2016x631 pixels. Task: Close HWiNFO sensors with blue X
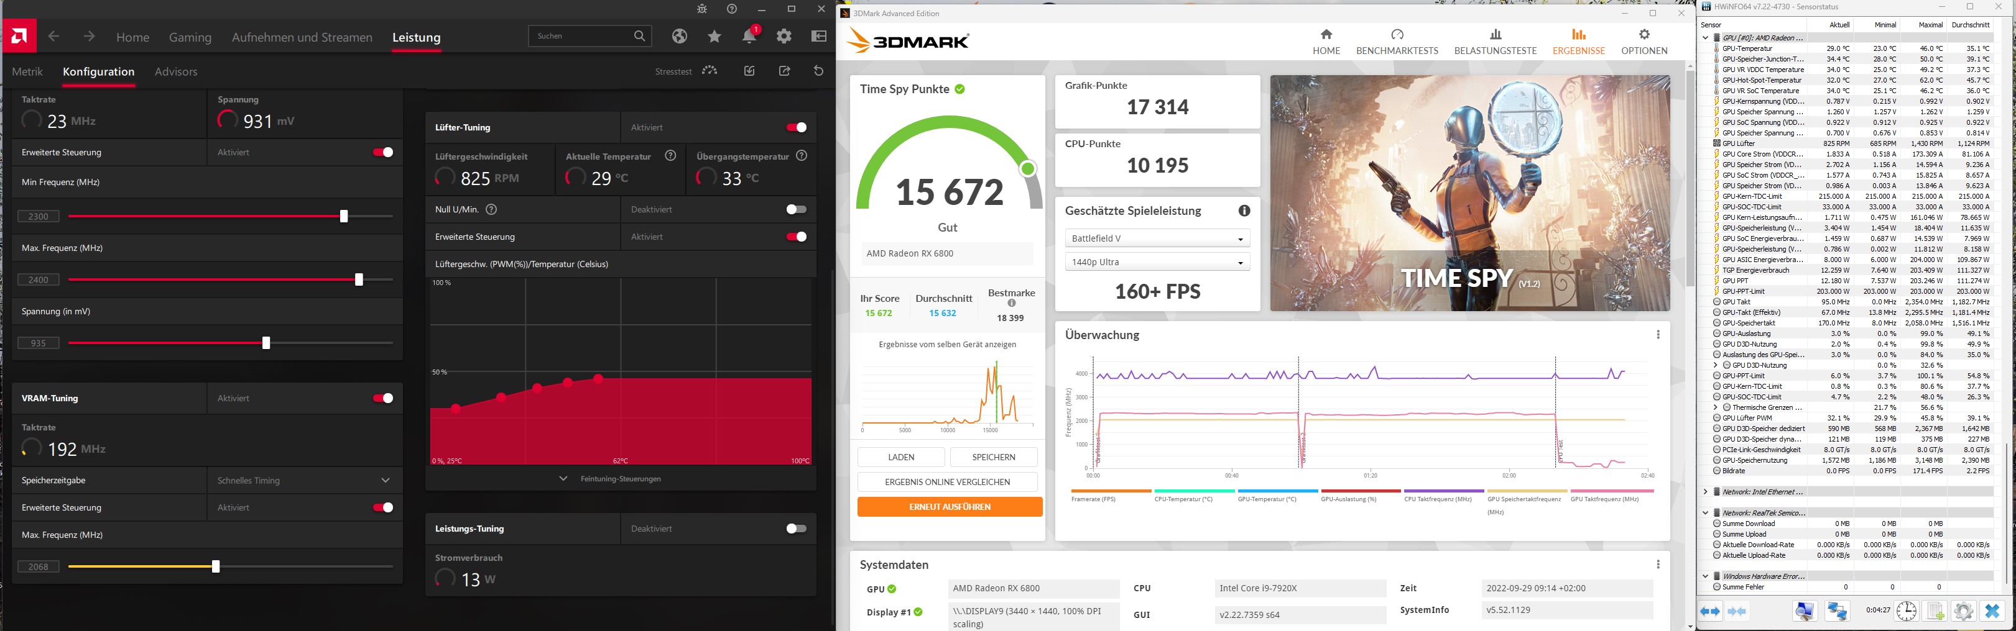coord(1992,611)
